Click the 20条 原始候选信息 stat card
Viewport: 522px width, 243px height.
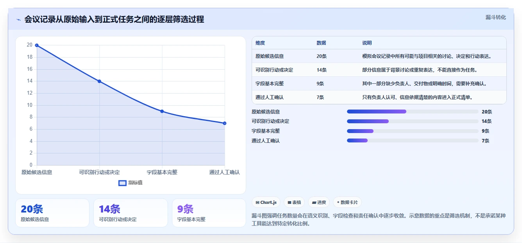point(52,213)
